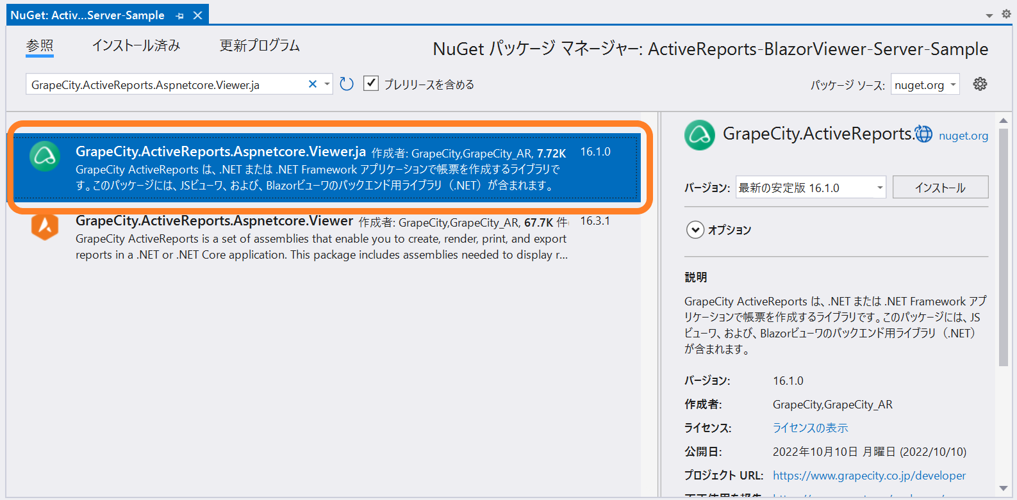Click version 16.3.1 in package list
The image size is (1017, 500).
coord(595,221)
